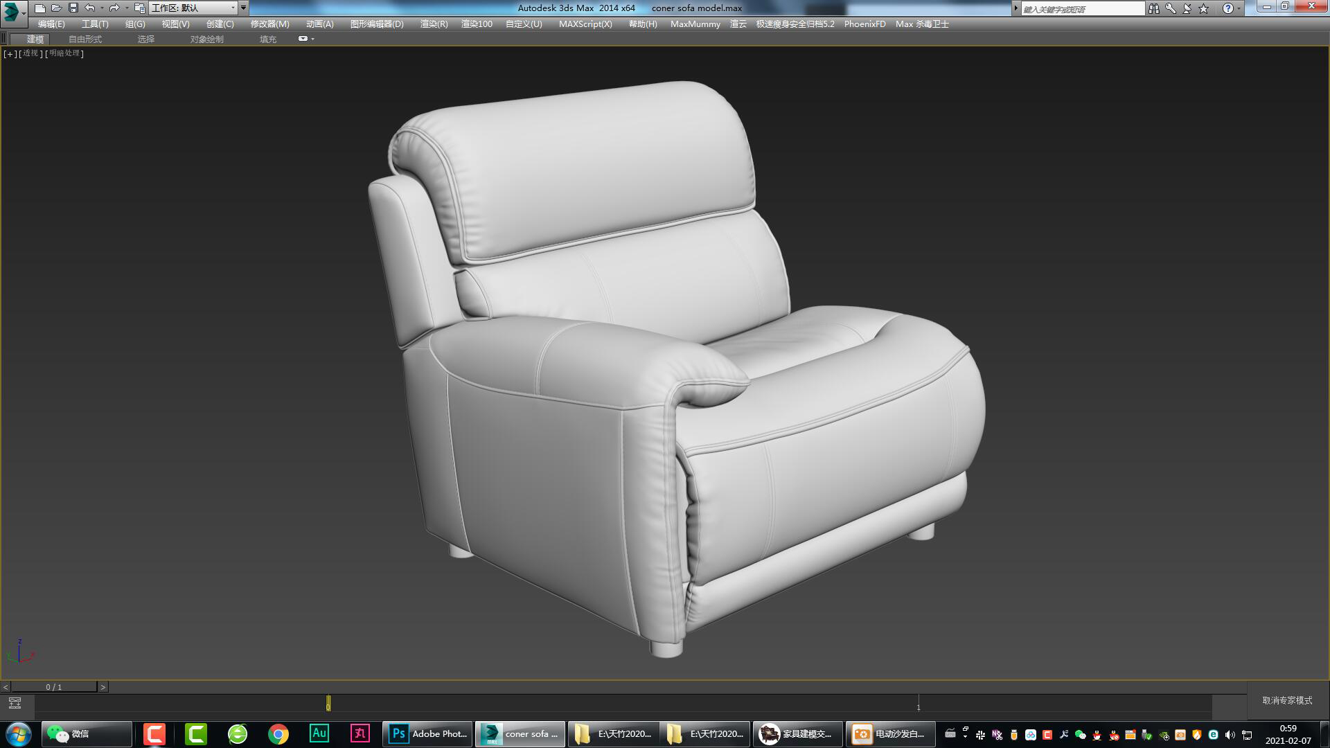
Task: Open the InfoCenter help menu icon
Action: pos(1227,8)
